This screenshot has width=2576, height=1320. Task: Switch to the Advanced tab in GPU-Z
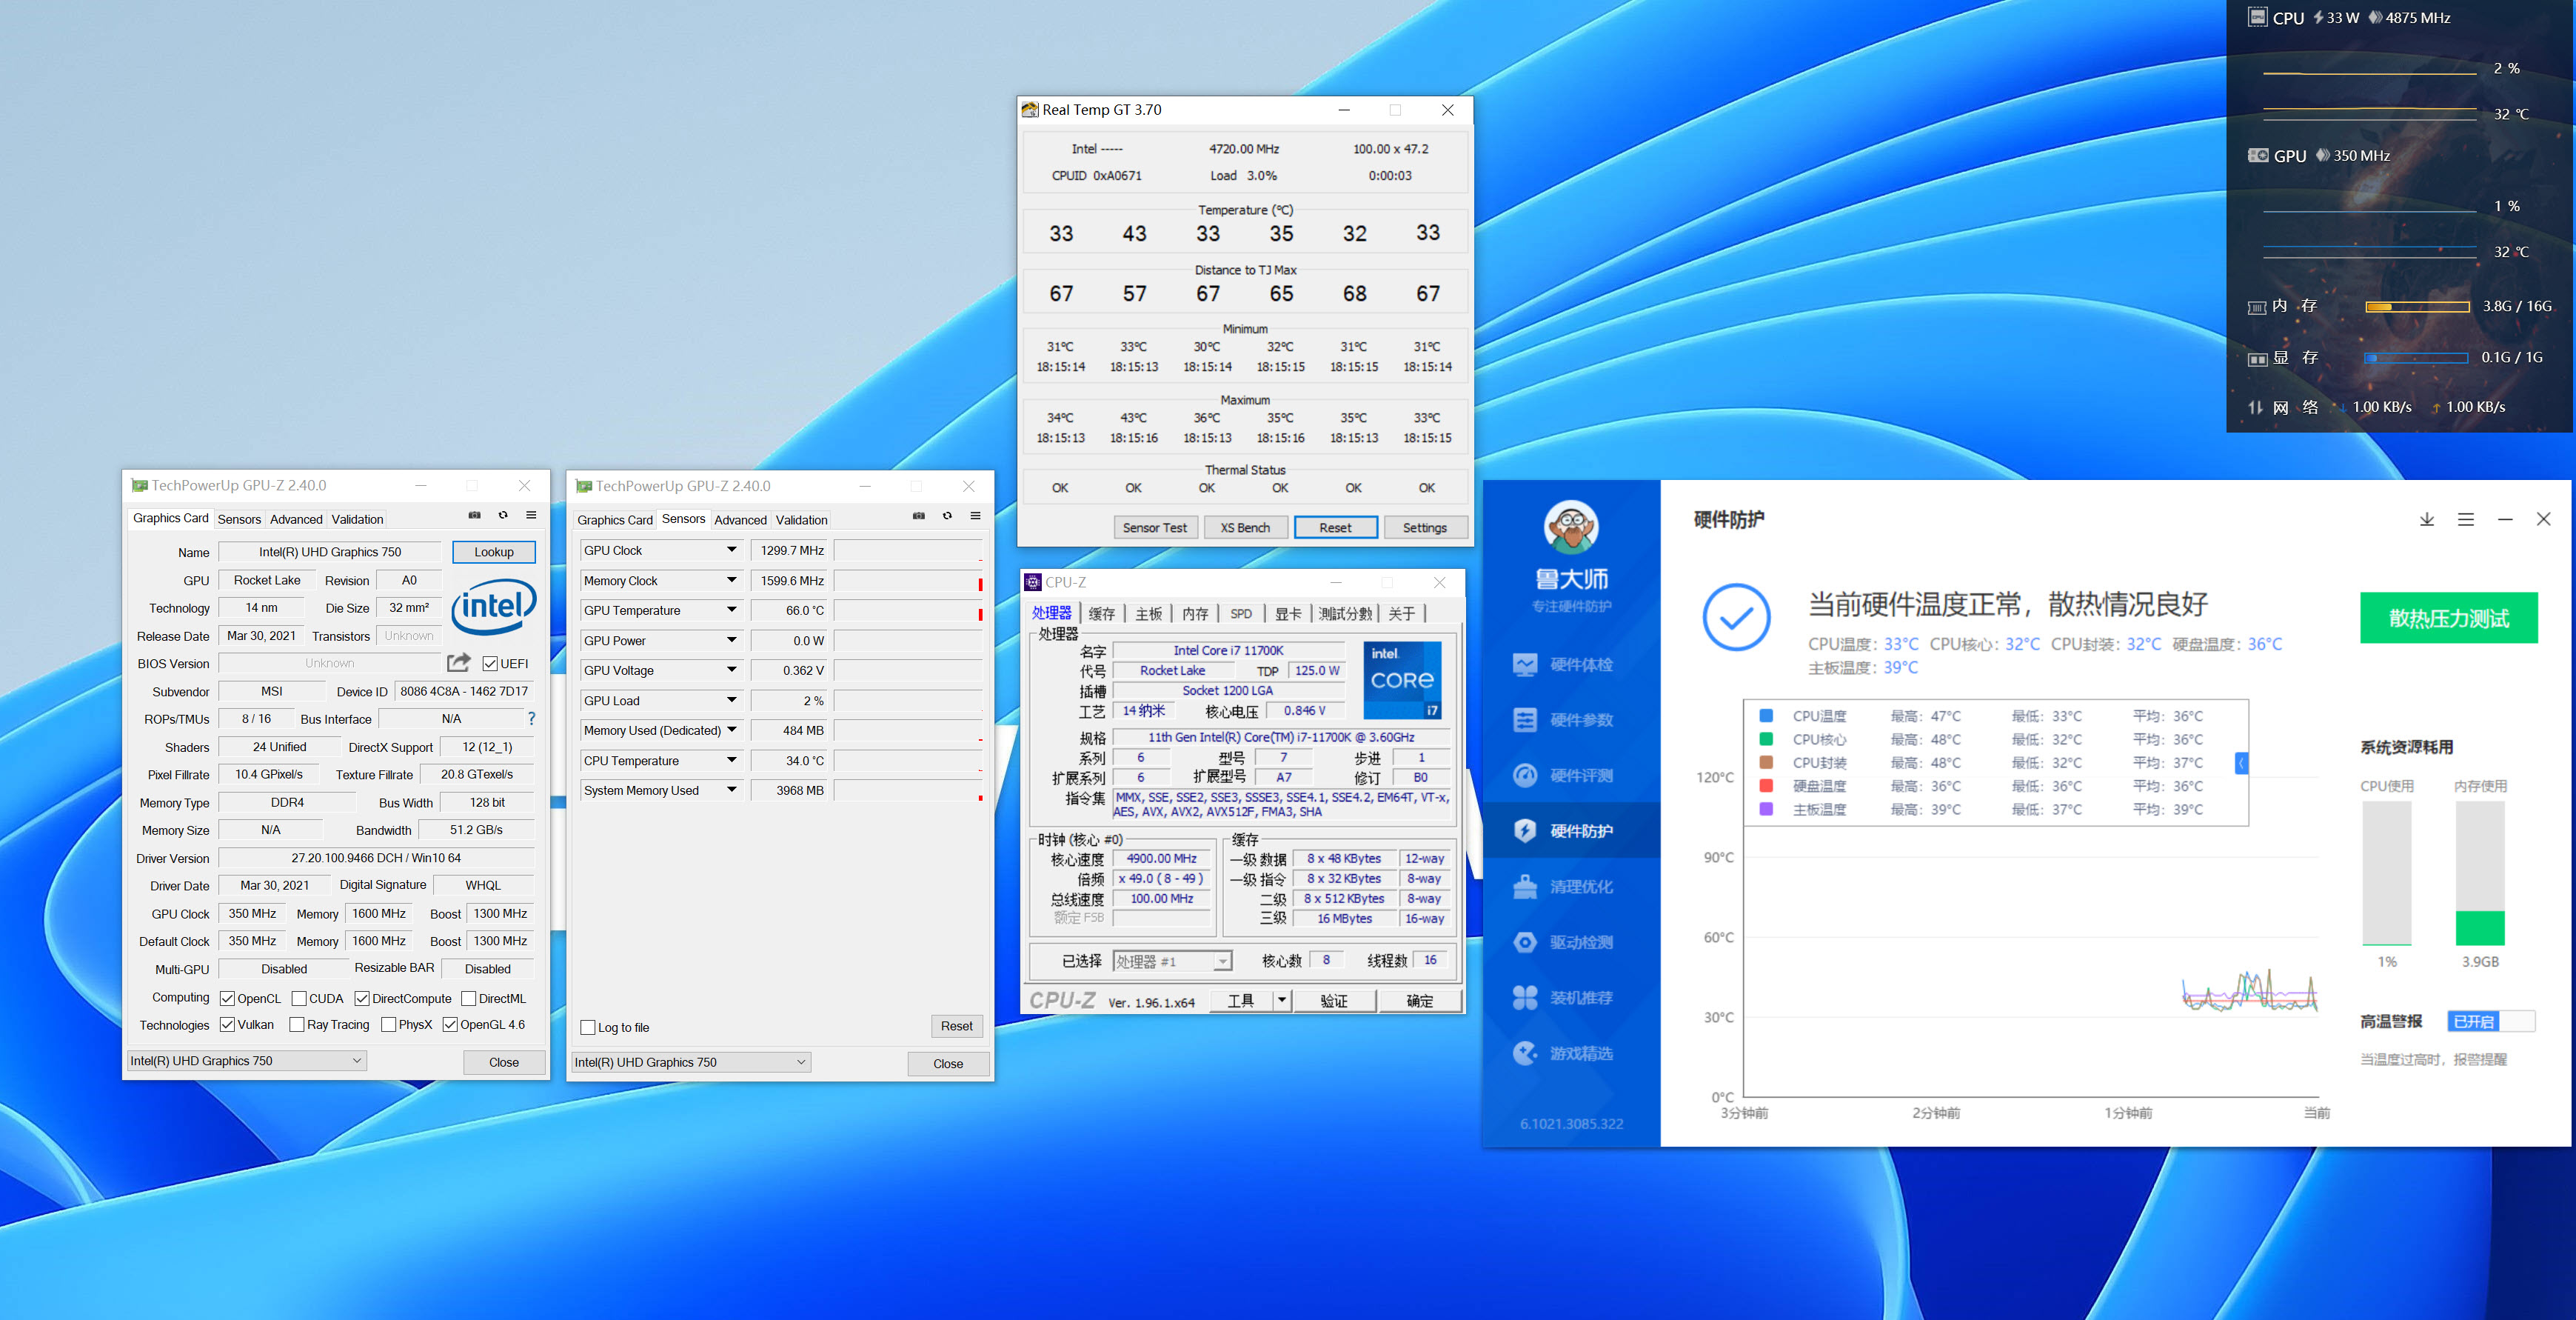tap(296, 519)
